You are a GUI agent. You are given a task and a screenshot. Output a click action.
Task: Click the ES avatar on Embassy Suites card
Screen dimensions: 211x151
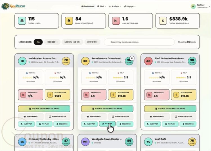tap(22, 142)
